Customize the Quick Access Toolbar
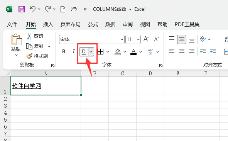This screenshot has width=228, height=141. point(85,10)
